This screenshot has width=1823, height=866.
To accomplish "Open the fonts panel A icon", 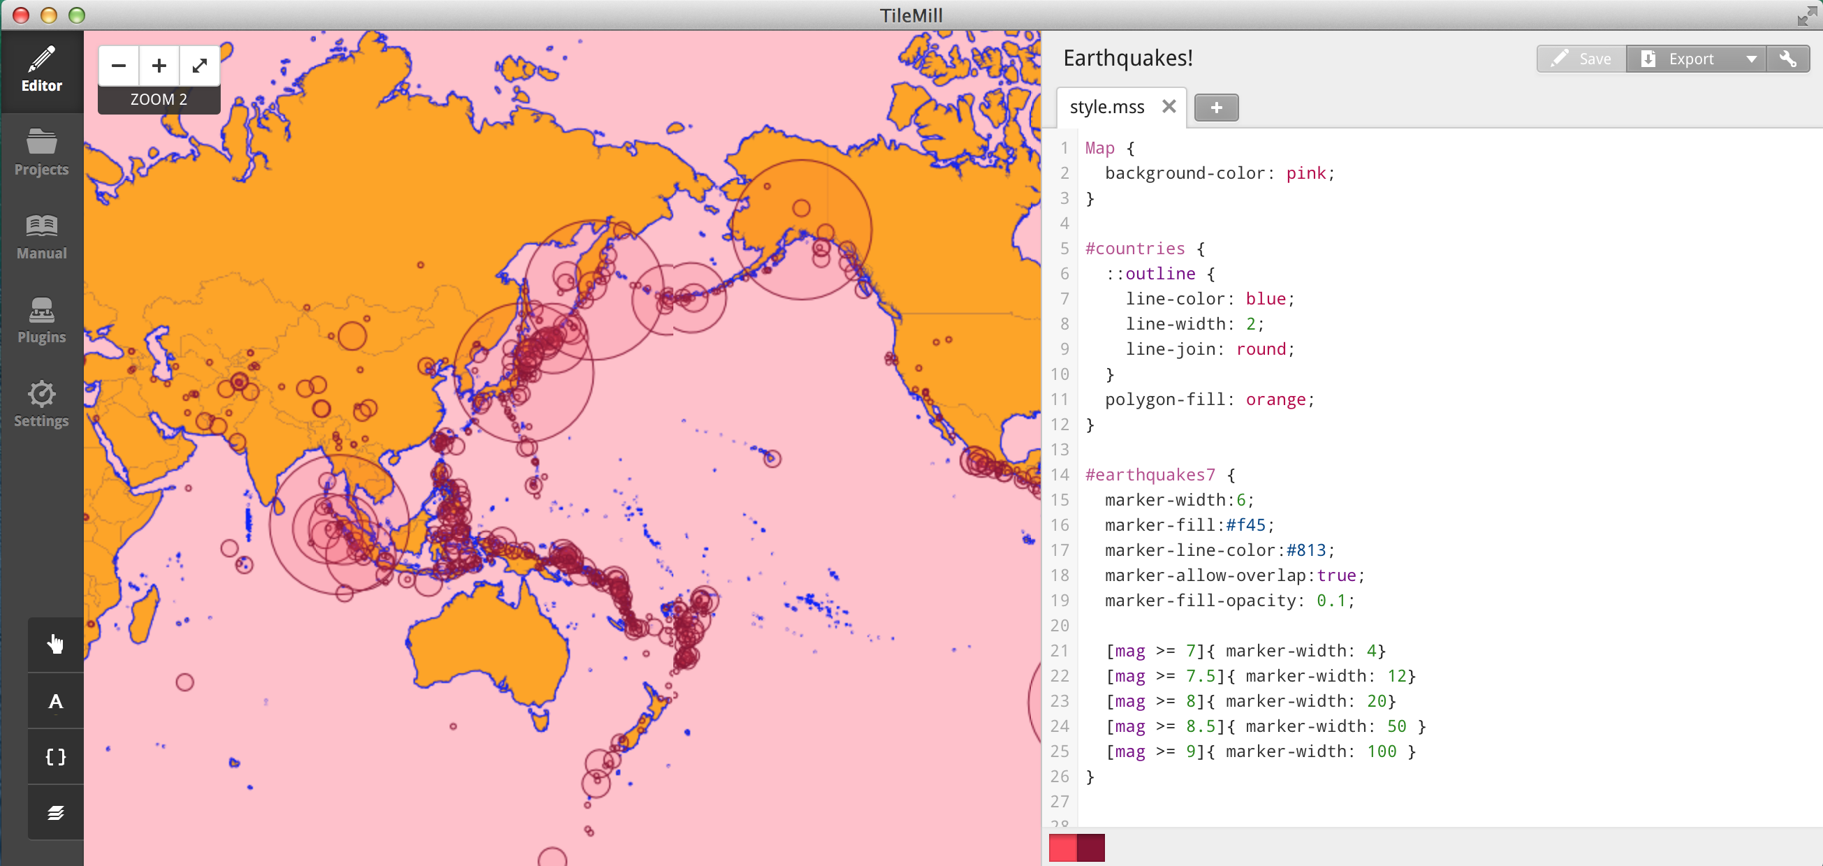I will 56,700.
